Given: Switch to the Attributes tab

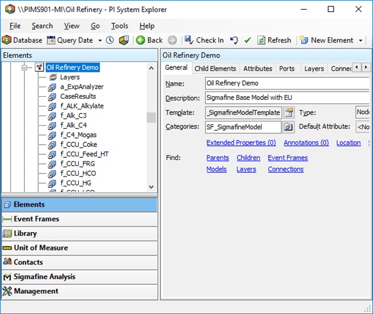Looking at the screenshot, I should click(x=258, y=69).
